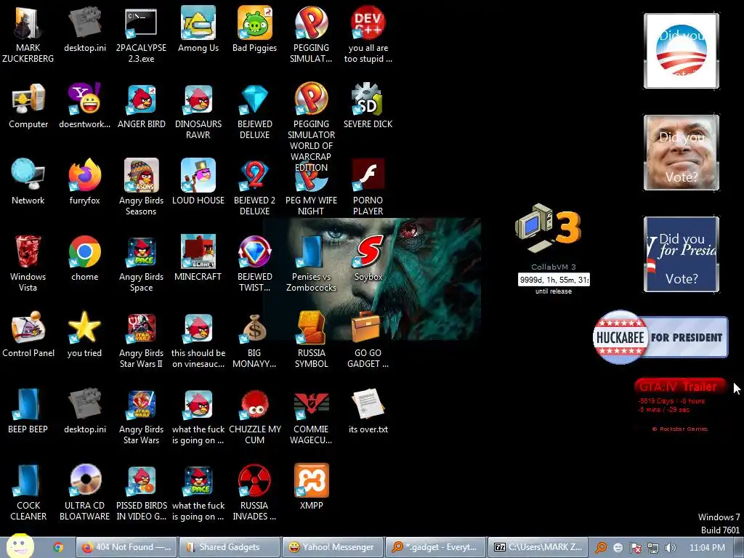This screenshot has height=558, width=744.
Task: Click the McCain 'Did you Vote?' gadget
Action: (682, 153)
